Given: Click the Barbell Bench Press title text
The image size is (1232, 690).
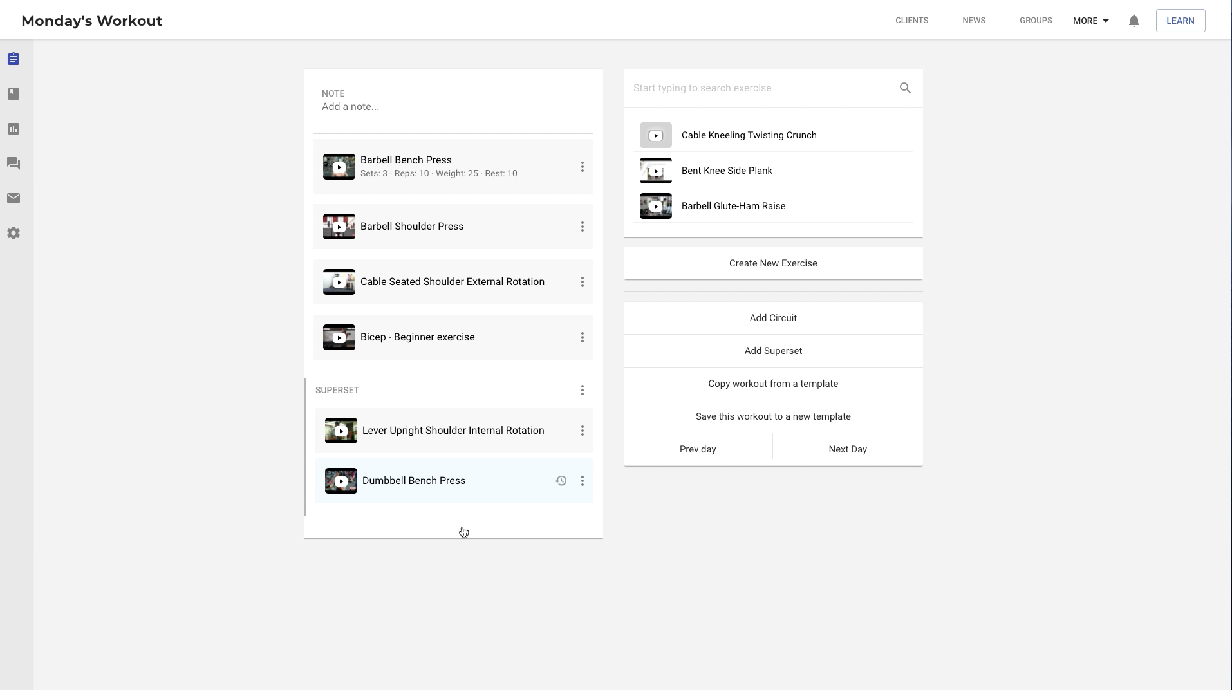Looking at the screenshot, I should pos(406,160).
